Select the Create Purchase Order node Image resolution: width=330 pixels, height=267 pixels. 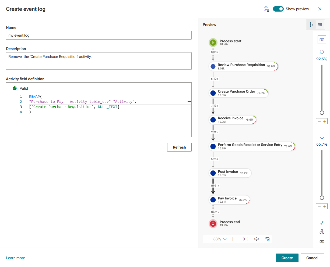pyautogui.click(x=238, y=93)
